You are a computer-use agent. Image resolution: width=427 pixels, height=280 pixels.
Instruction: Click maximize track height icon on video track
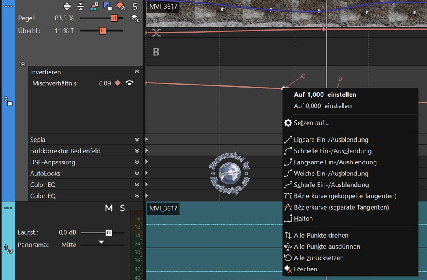tap(67, 6)
